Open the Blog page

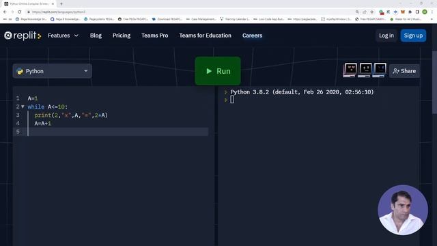coord(96,36)
